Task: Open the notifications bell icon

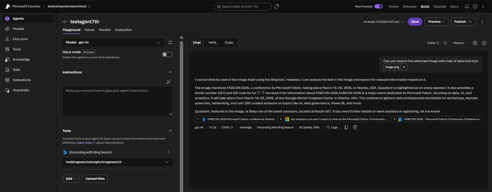Action: coord(467,6)
